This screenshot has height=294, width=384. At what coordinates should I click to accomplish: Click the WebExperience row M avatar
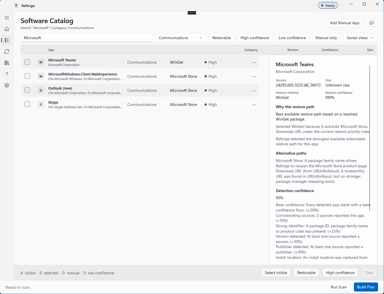point(41,76)
